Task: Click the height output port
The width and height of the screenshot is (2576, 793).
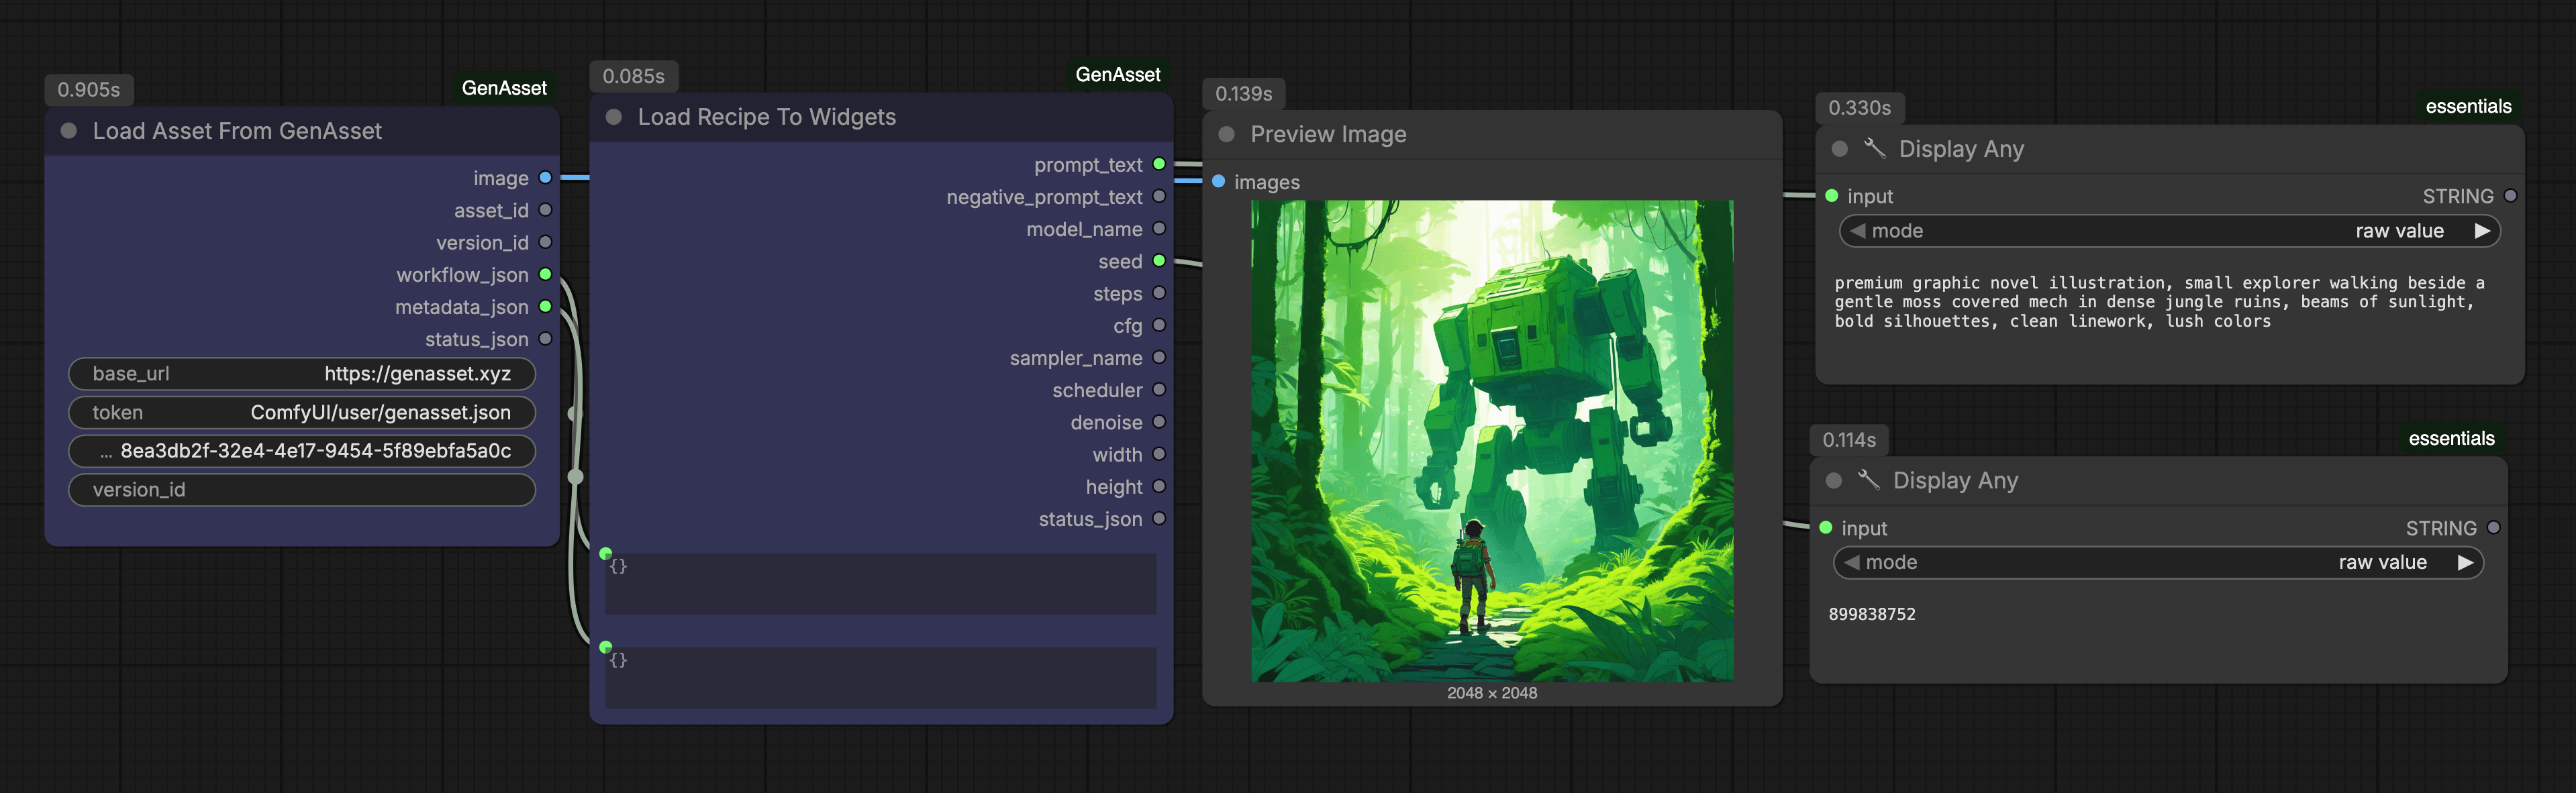Action: point(1159,486)
